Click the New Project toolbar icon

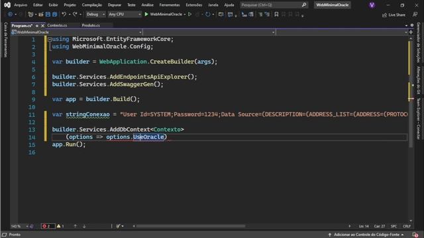pos(30,15)
